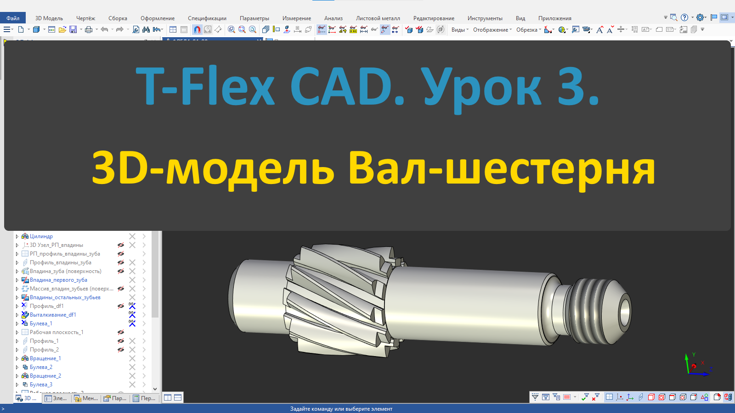Click the selection filter funnel icon
This screenshot has width=735, height=413.
coord(535,397)
